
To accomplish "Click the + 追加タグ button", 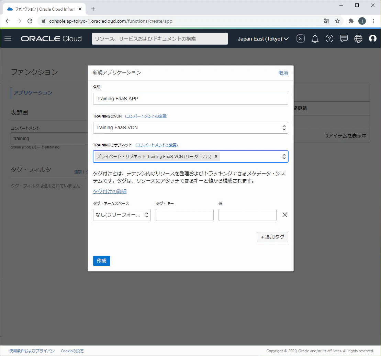I will point(273,237).
